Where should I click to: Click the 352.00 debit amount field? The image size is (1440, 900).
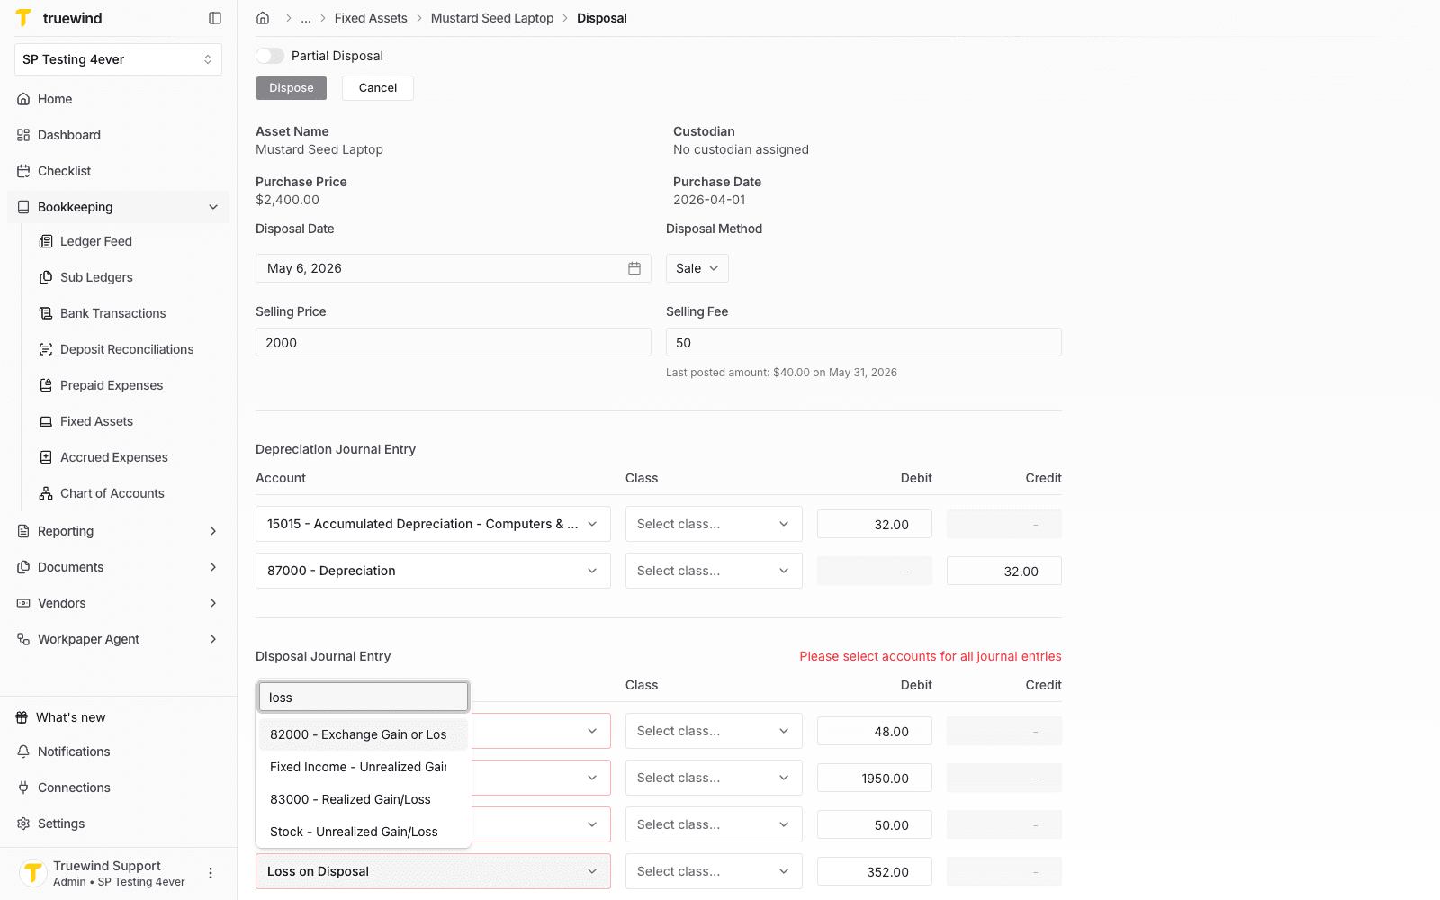(875, 871)
